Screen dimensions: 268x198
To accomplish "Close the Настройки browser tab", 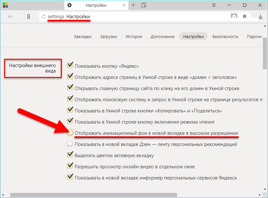I will [124, 5].
